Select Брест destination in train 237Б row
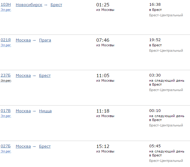 45,76
